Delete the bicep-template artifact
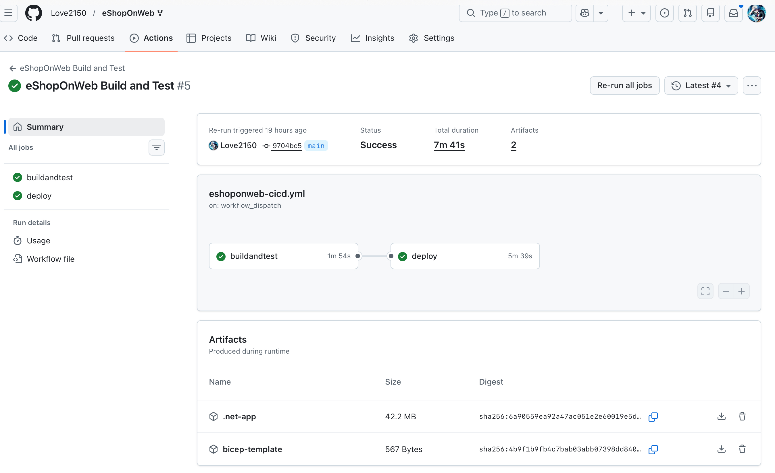This screenshot has width=775, height=473. [x=742, y=449]
